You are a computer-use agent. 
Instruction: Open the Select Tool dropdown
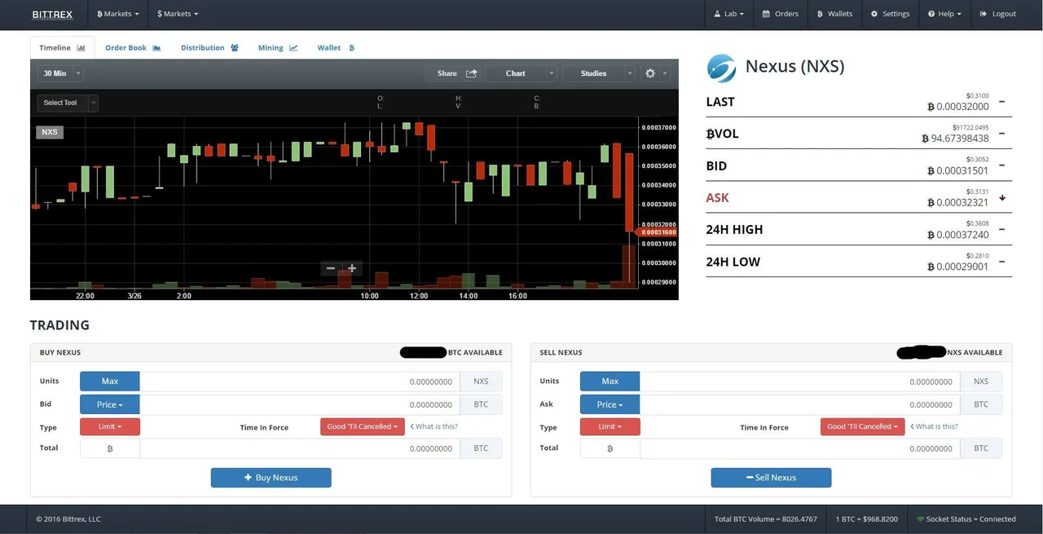(x=68, y=103)
